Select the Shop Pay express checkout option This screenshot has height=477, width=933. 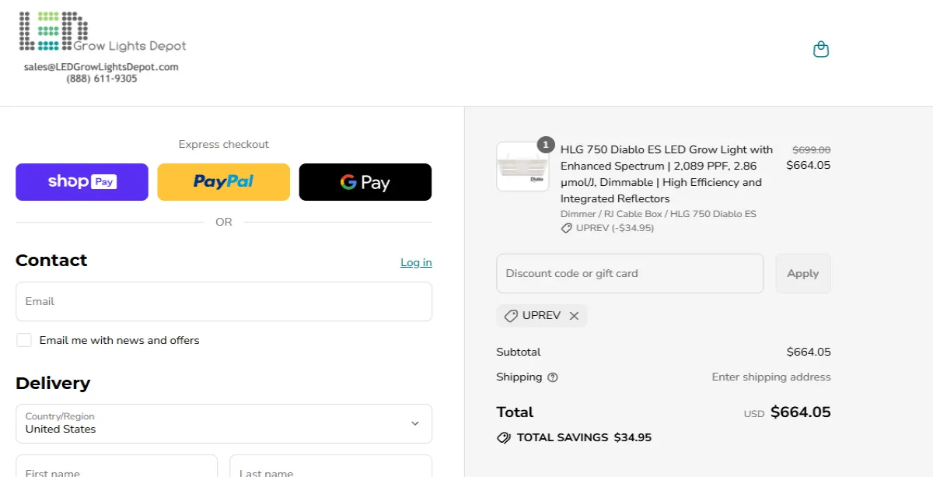click(82, 181)
